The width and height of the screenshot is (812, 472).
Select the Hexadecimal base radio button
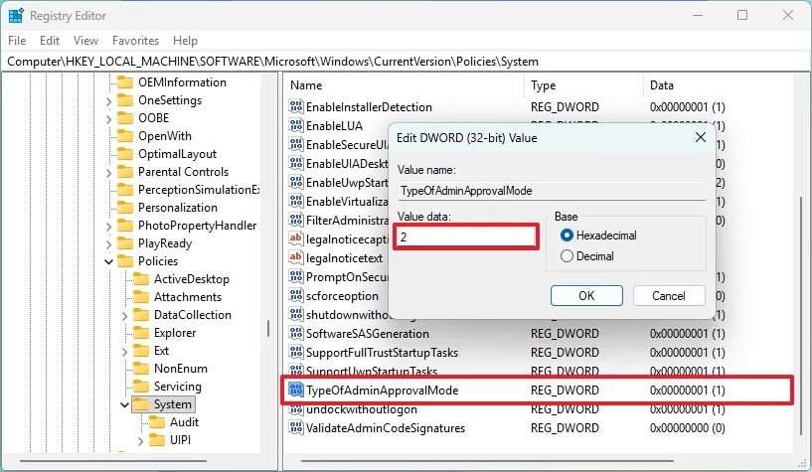point(568,236)
